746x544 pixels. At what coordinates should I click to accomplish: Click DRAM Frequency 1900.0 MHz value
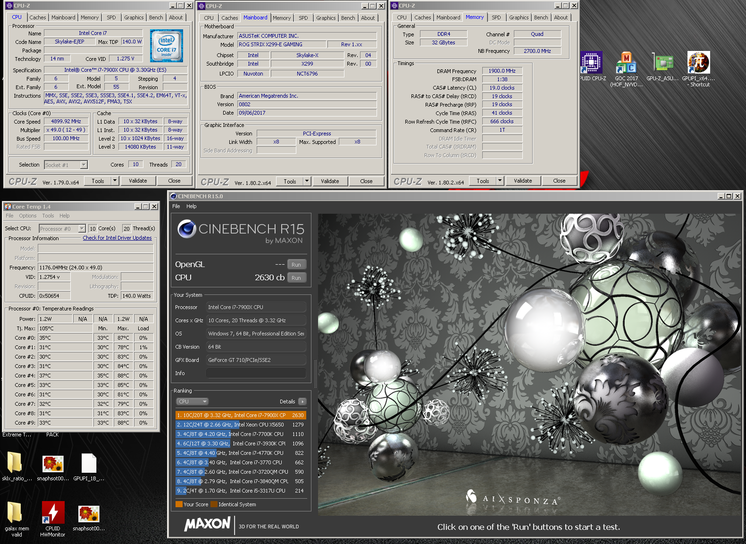pyautogui.click(x=502, y=71)
